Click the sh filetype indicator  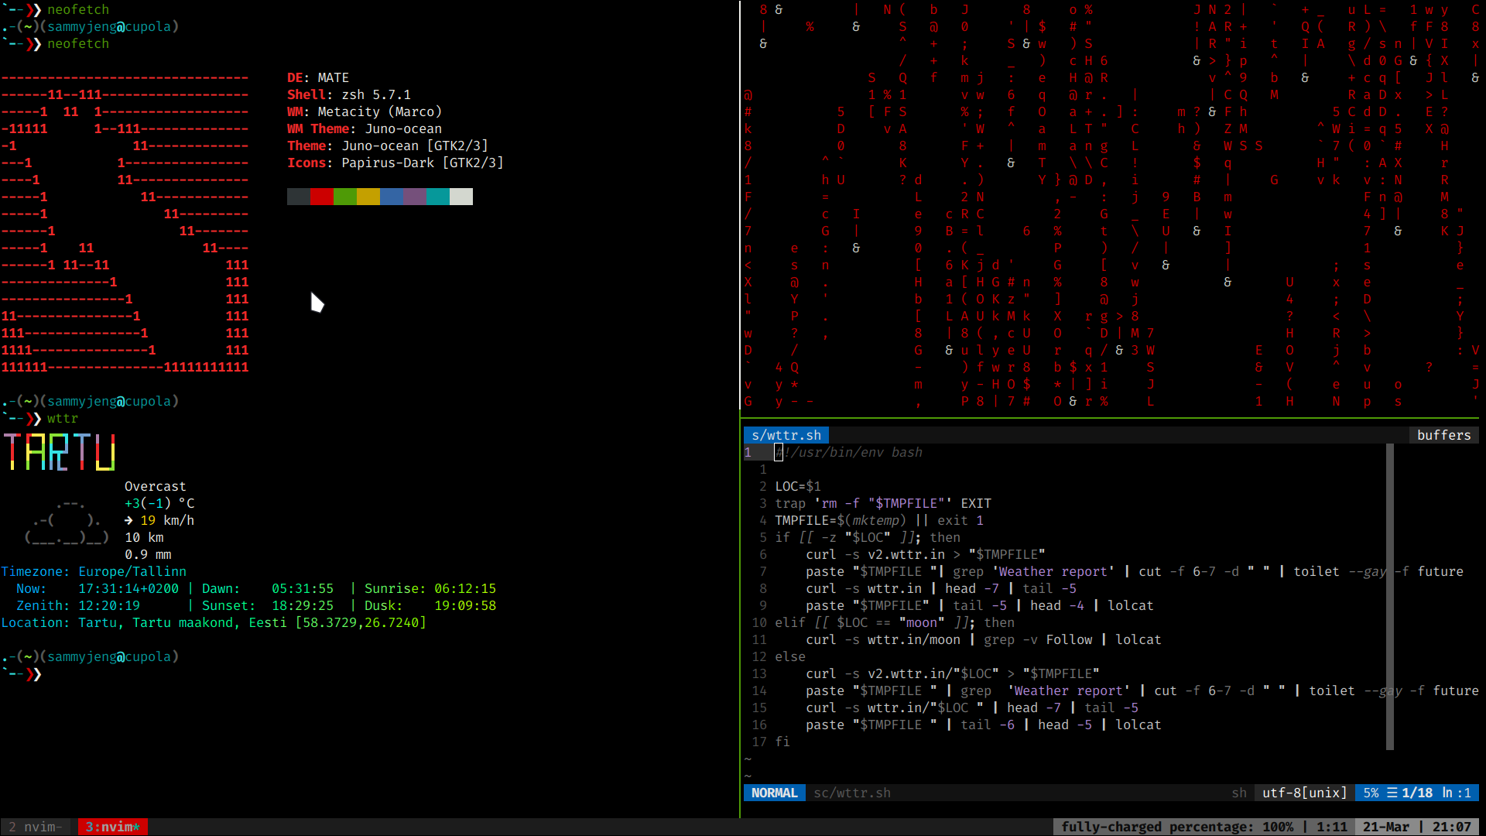[1239, 793]
